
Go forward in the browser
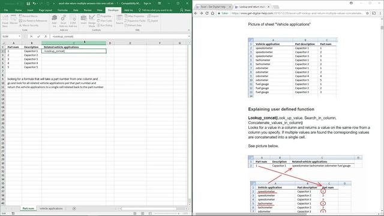(202, 13)
